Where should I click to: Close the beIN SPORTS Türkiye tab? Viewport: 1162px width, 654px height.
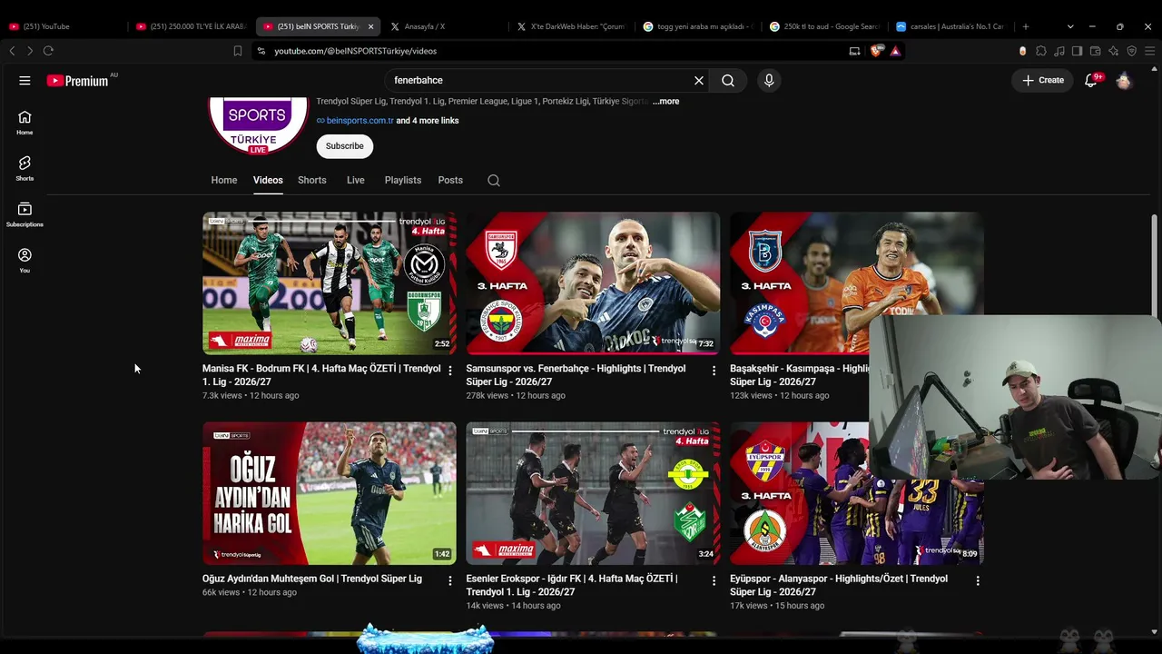click(x=370, y=26)
